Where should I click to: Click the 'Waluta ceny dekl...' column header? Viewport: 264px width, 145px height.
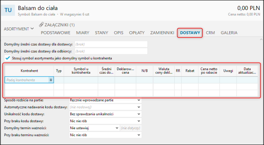pyautogui.click(x=164, y=71)
